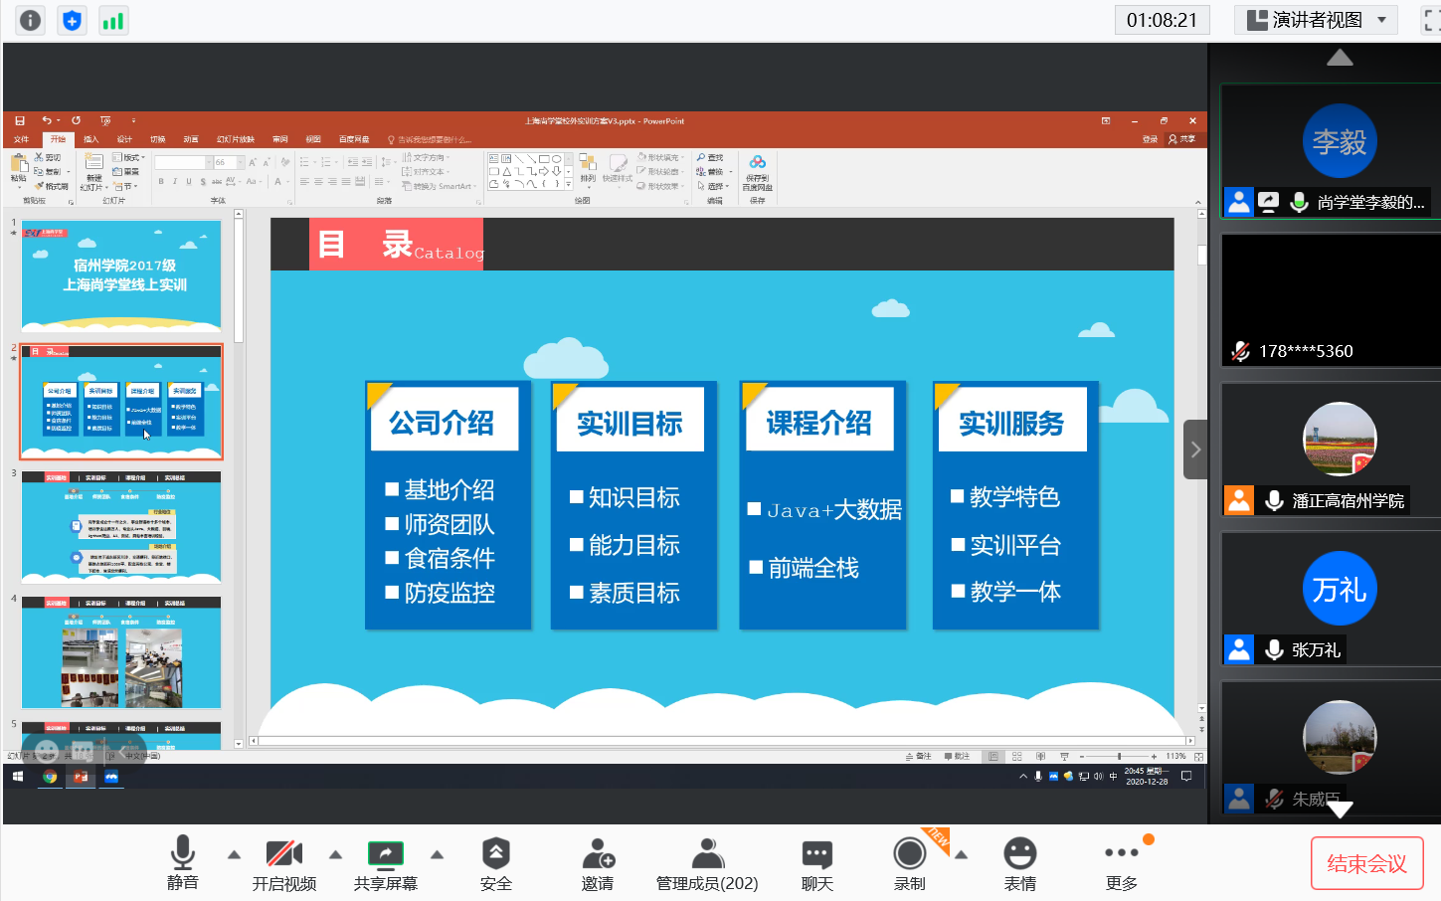Open the chat (聊天) panel
The width and height of the screenshot is (1441, 901).
[x=816, y=863]
